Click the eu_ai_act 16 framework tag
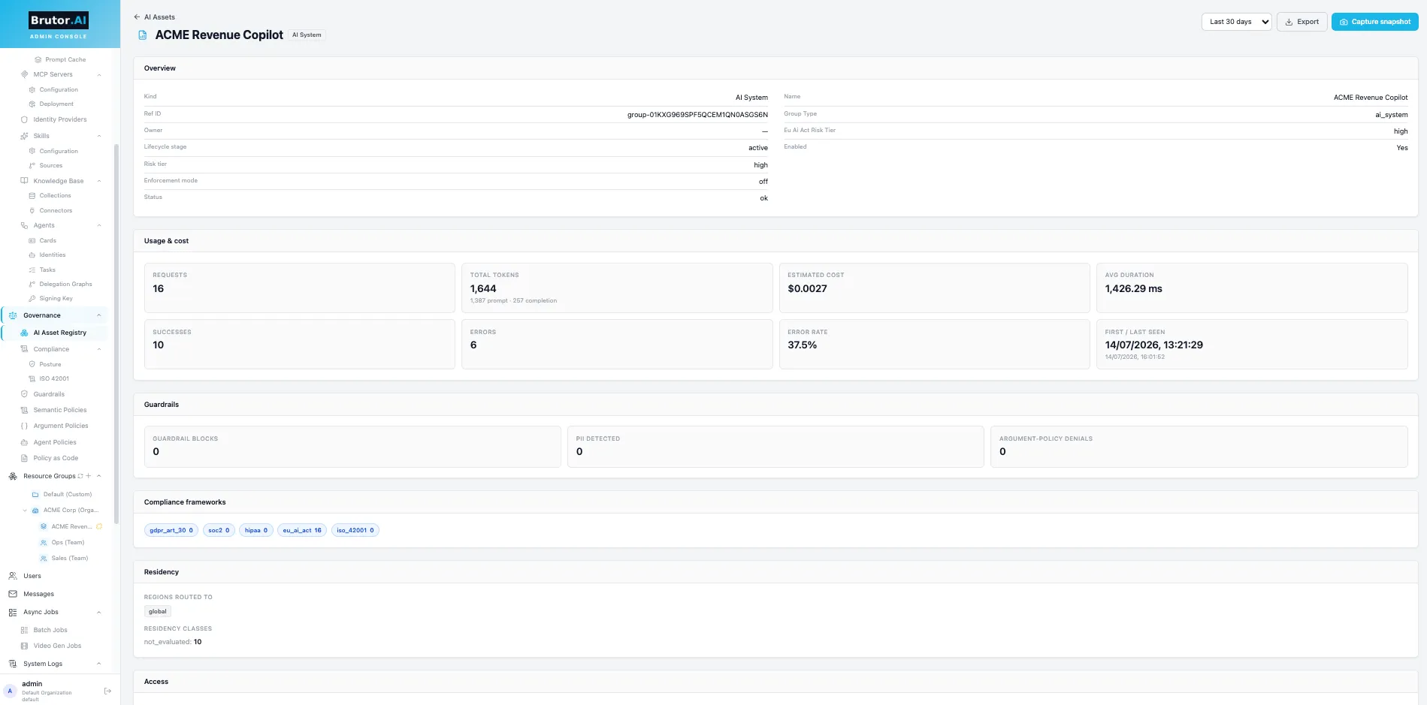 (x=302, y=530)
